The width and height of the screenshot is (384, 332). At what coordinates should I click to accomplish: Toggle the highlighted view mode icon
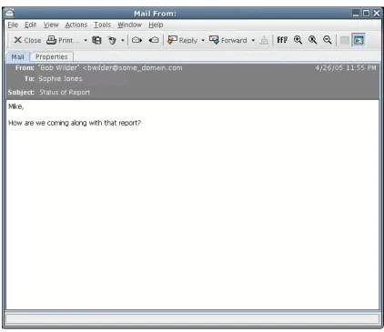359,40
